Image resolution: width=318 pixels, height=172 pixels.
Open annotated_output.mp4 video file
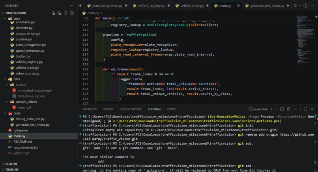tap(34, 91)
